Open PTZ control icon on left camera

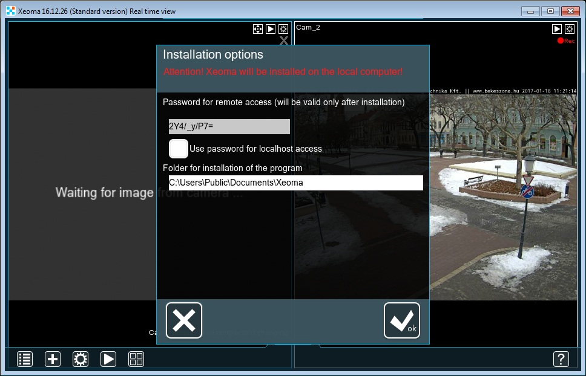258,29
